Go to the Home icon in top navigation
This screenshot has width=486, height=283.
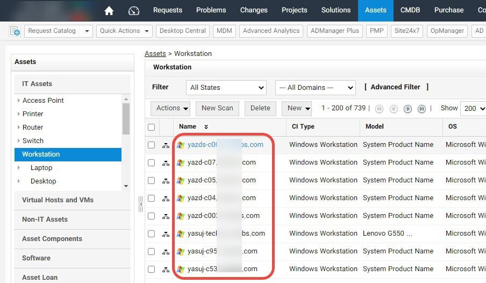coord(109,11)
